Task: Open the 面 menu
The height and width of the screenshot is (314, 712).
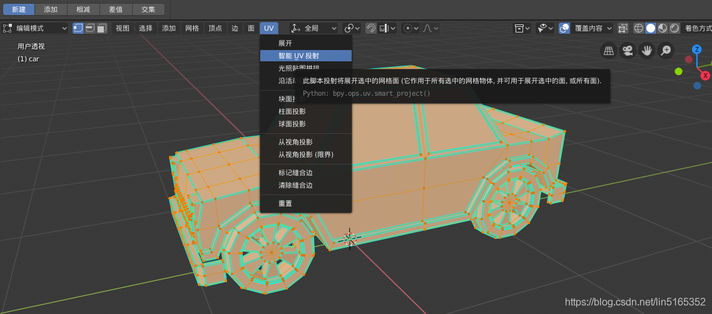Action: [x=251, y=28]
